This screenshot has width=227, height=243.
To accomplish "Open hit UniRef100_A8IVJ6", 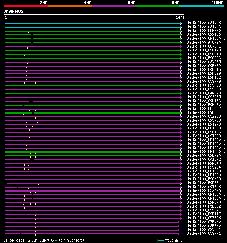I will tap(204, 23).
